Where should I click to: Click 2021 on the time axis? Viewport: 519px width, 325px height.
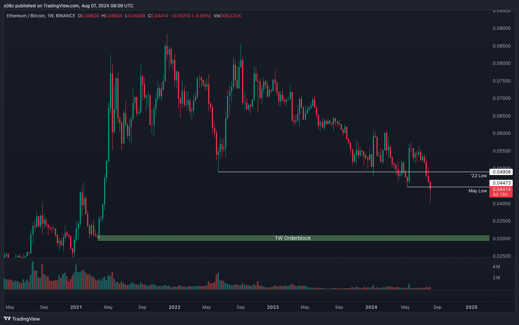(x=76, y=307)
